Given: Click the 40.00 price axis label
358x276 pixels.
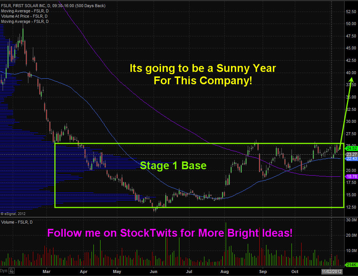Looking at the screenshot, I should coord(351,73).
